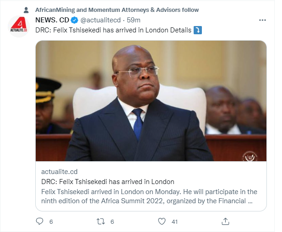
Task: Click the tweet text about London Details
Action: tap(113, 30)
